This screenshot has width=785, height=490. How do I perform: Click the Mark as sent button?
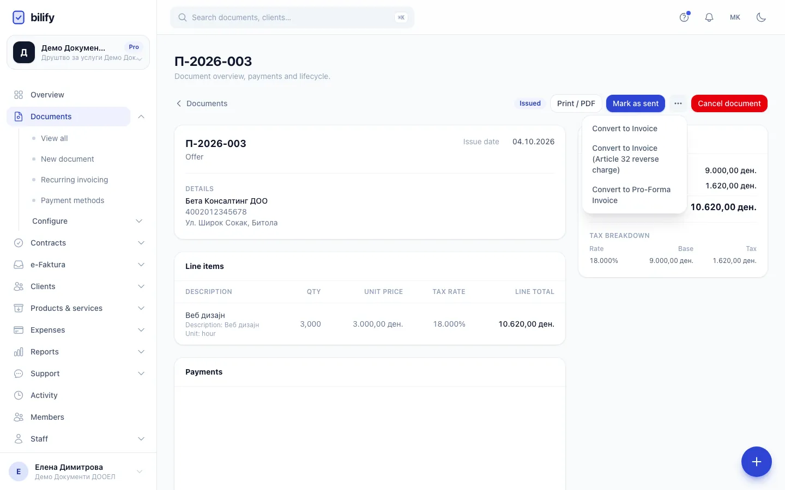[636, 103]
